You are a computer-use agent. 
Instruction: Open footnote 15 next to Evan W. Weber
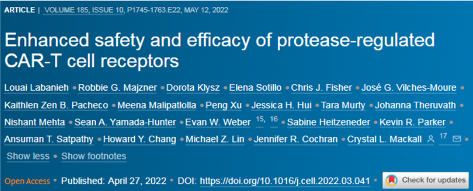pos(260,119)
